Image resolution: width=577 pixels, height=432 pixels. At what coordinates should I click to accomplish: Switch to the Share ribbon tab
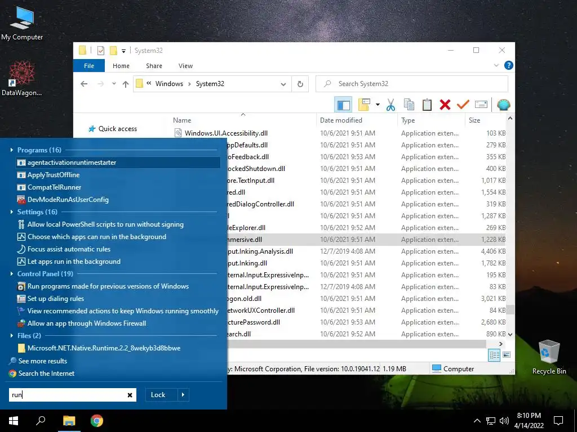tap(154, 66)
